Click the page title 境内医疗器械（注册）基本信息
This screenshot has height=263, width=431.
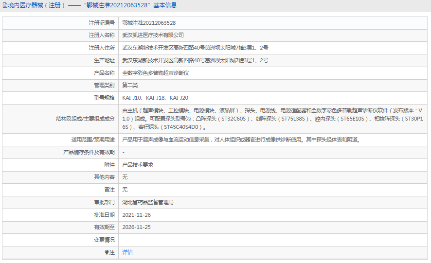coord(92,5)
